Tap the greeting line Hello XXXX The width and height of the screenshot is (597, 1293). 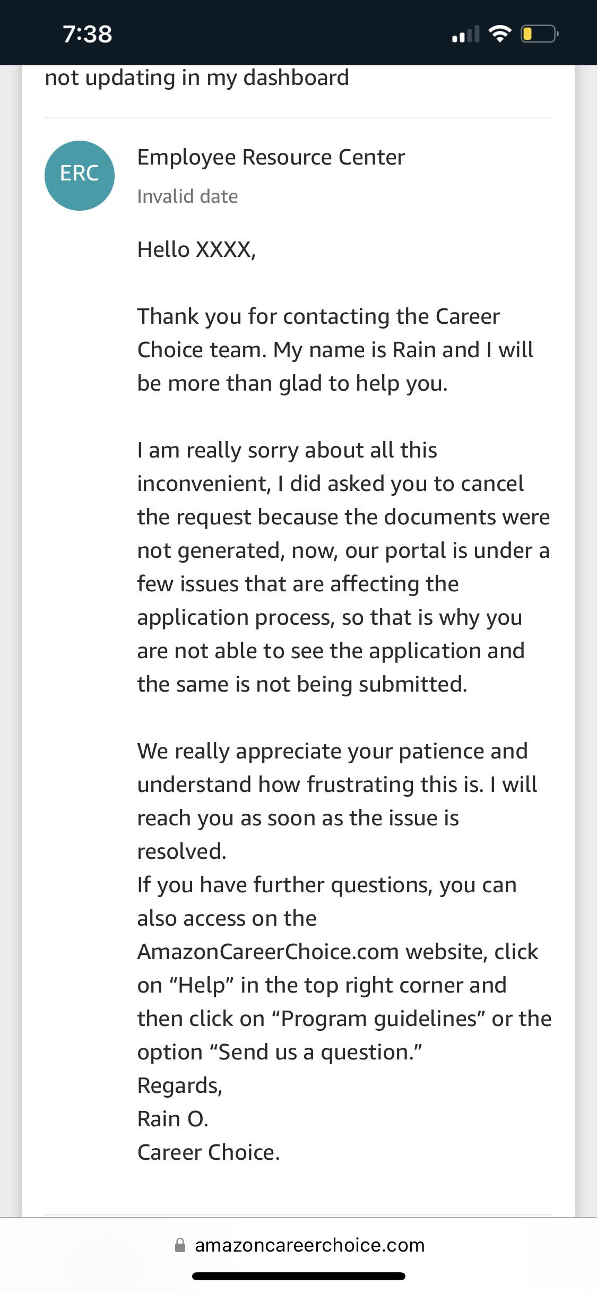(x=196, y=248)
